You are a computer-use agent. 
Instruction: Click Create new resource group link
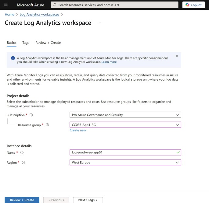tap(78, 130)
